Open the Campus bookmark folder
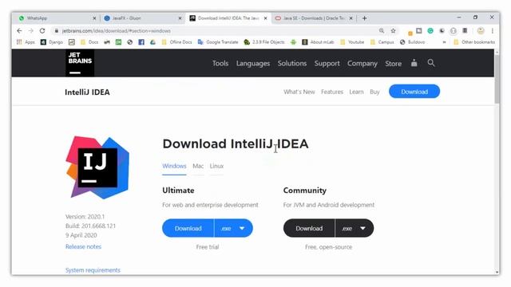The width and height of the screenshot is (511, 287). 382,42
